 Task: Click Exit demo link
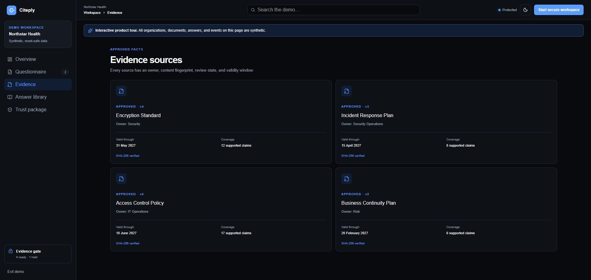click(16, 272)
